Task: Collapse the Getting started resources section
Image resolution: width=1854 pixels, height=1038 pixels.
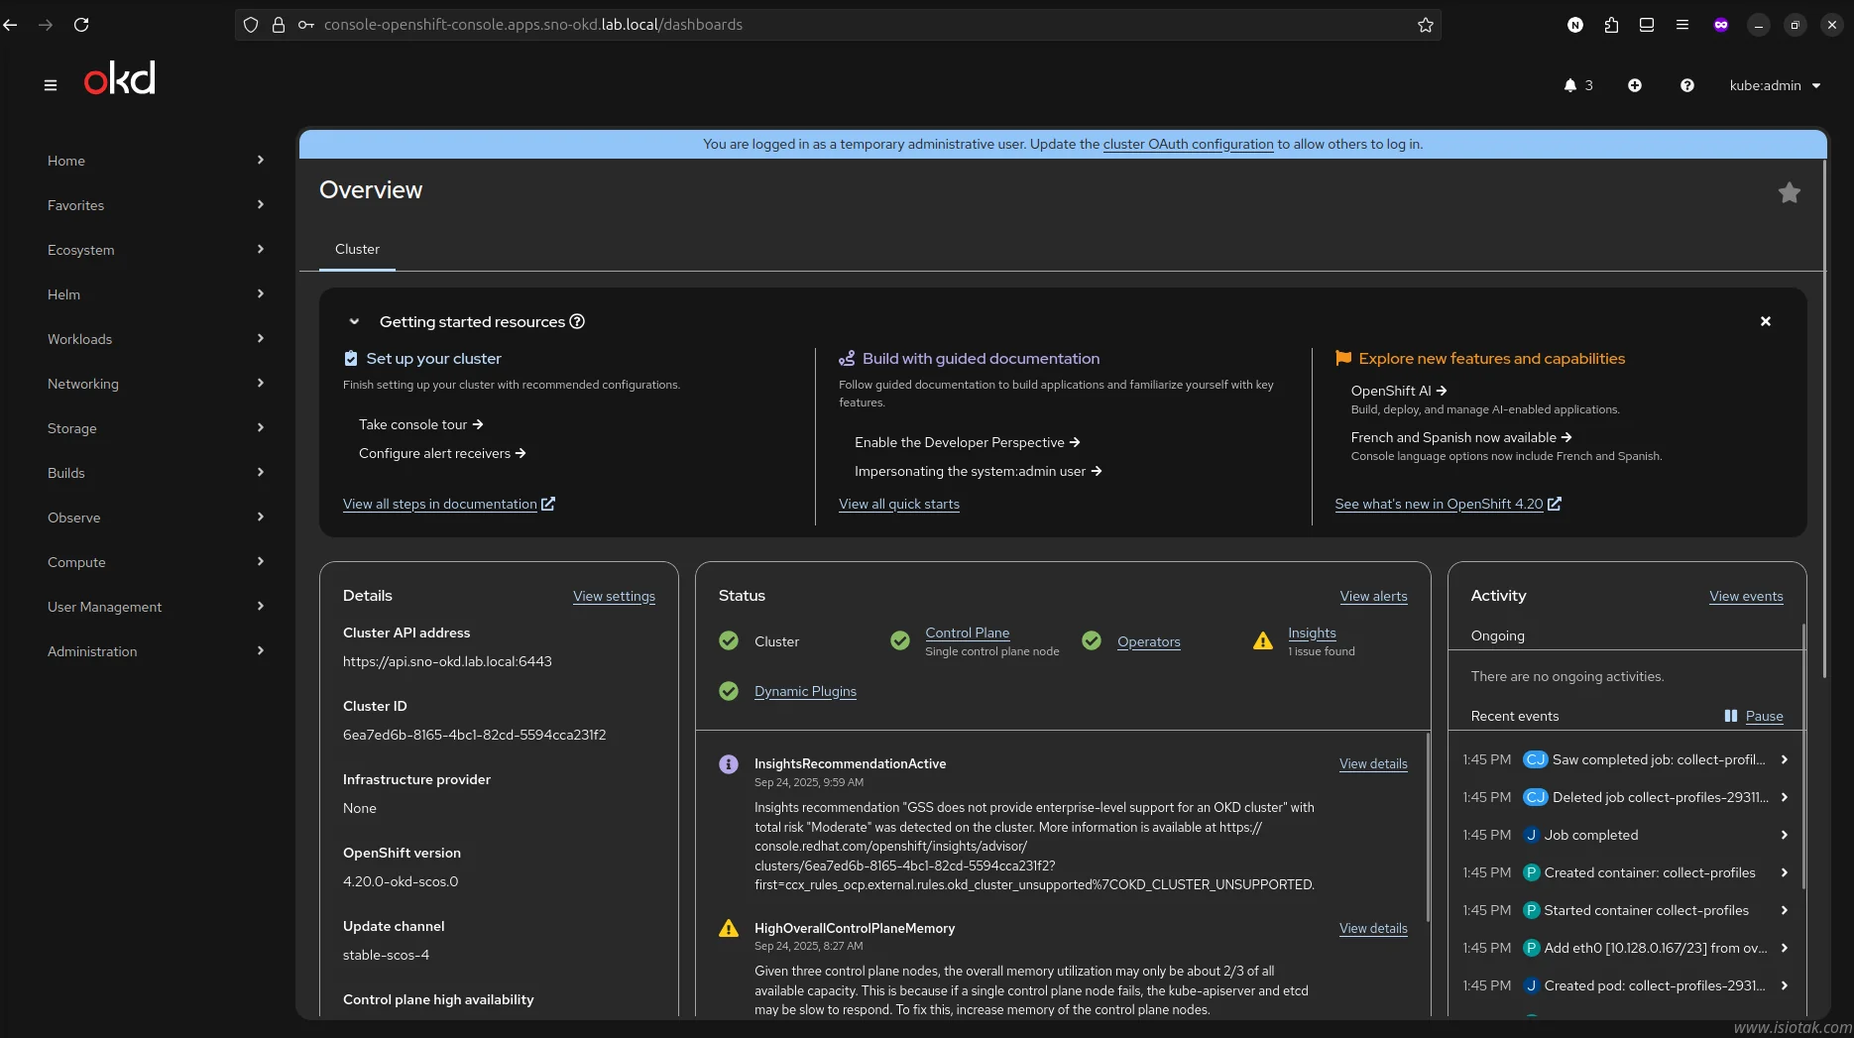Action: [354, 321]
